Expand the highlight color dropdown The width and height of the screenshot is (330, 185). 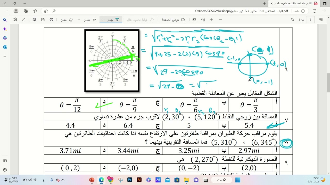point(79,20)
